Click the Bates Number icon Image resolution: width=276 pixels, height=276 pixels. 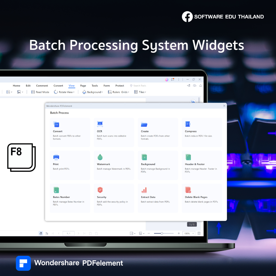click(56, 190)
